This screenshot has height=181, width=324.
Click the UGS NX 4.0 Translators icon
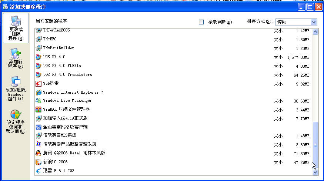(39, 75)
